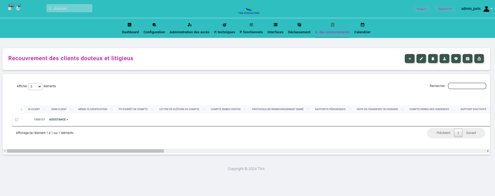
Task: Click the pencil edit icon button
Action: (x=421, y=59)
